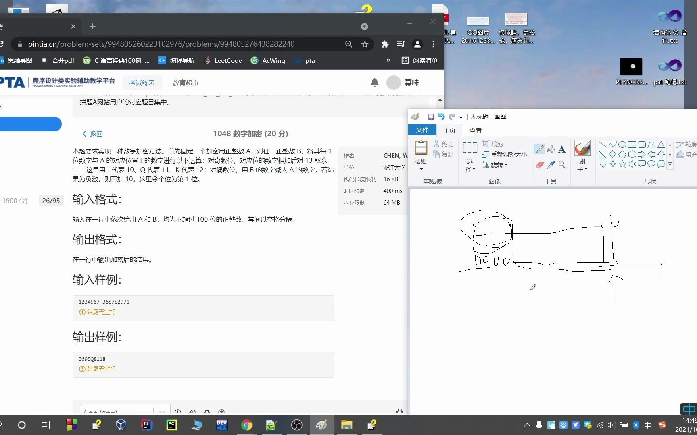697x435 pixels.
Task: Pick the Line shape in Paint
Action: [603, 145]
